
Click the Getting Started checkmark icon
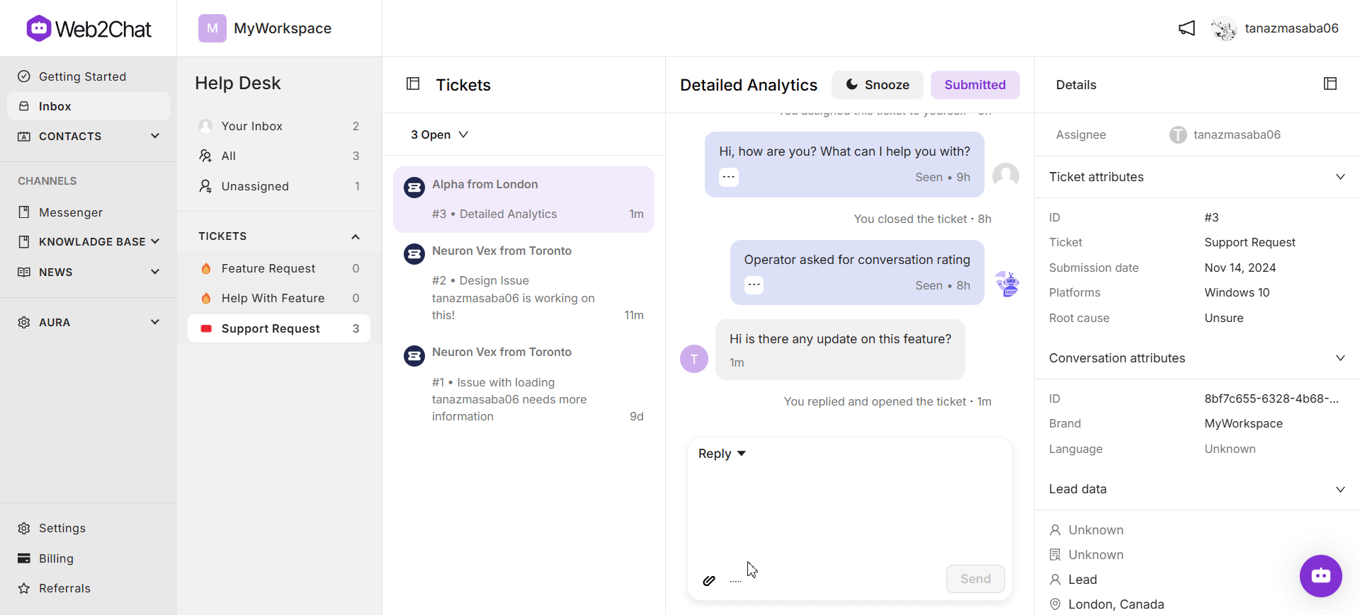tap(24, 76)
